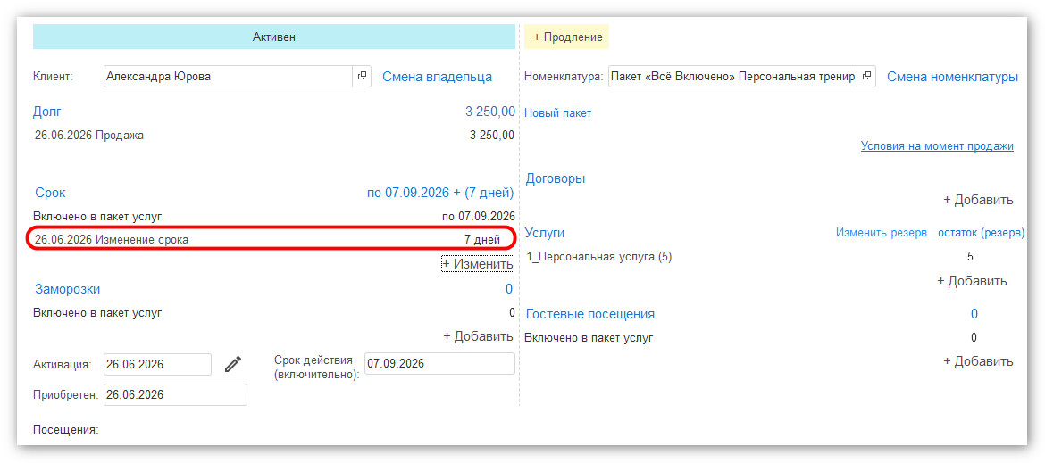Open the Гостевые посещения section header
Image resolution: width=1045 pixels, height=463 pixels.
[590, 313]
